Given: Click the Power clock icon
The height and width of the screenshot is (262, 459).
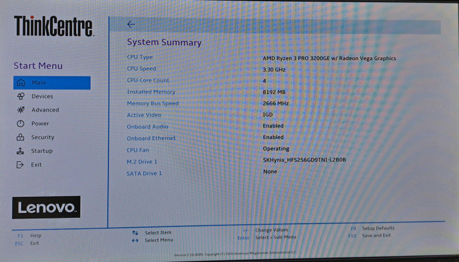Looking at the screenshot, I should point(21,124).
